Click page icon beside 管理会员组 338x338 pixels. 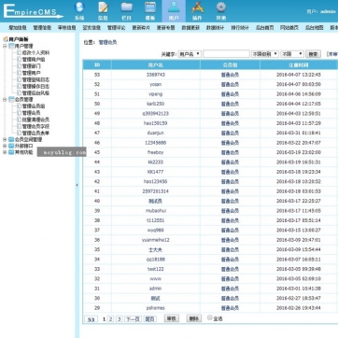(19, 106)
